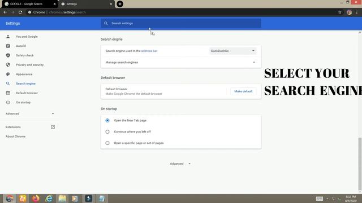This screenshot has width=362, height=203.
Task: Click the Extensions external link icon
Action: point(53,127)
